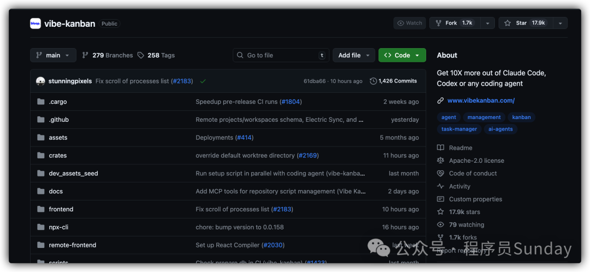Click the green commit status checkmark
Viewport: 590px width, 272px height.
click(203, 81)
